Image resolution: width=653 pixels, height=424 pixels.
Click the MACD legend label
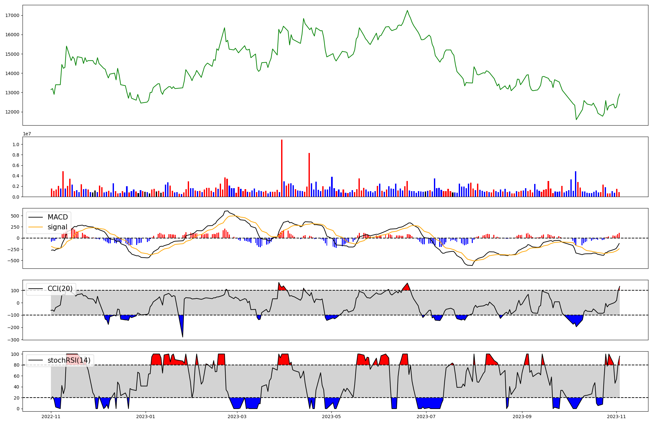[x=57, y=217]
